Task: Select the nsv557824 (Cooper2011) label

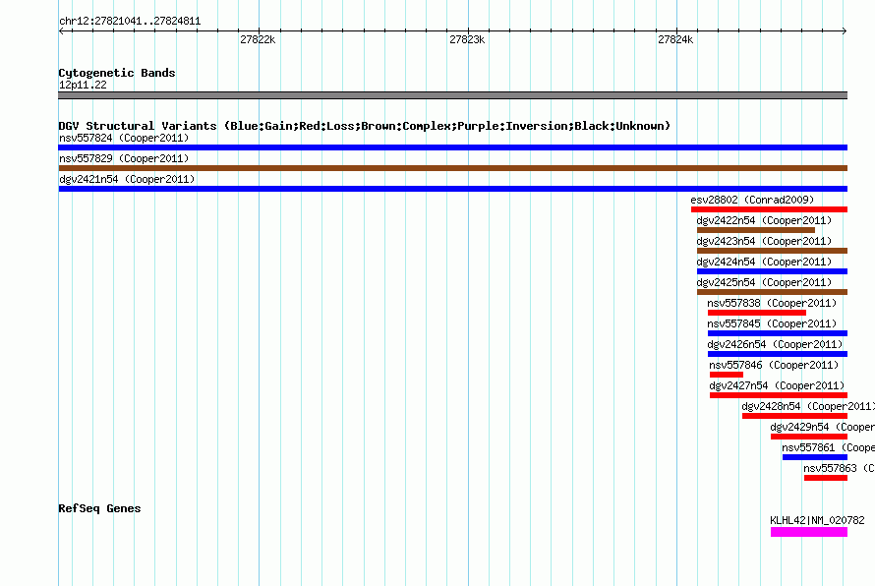Action: click(124, 138)
